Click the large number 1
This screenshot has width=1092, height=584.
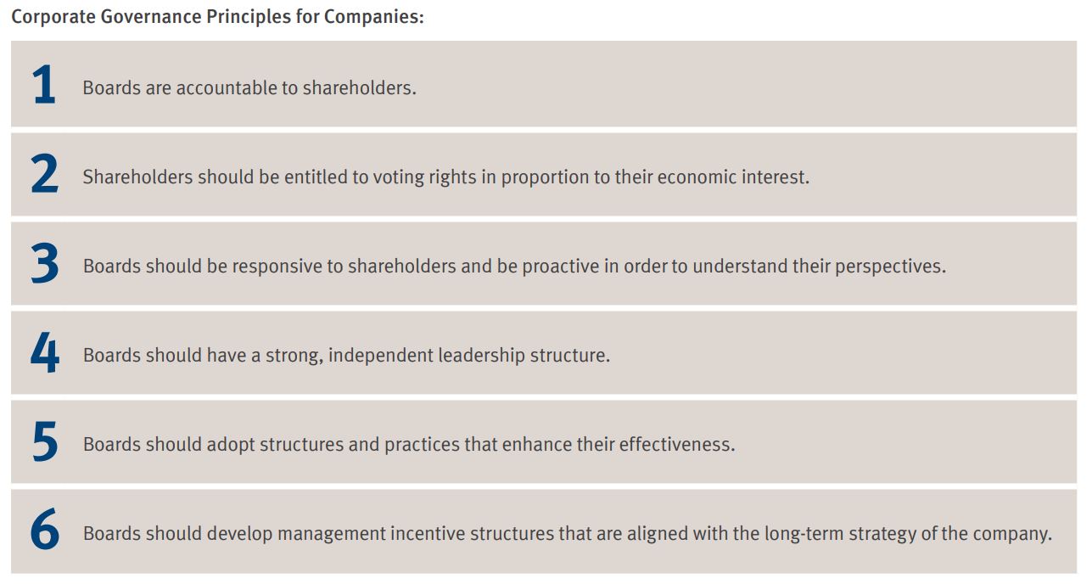click(x=44, y=86)
